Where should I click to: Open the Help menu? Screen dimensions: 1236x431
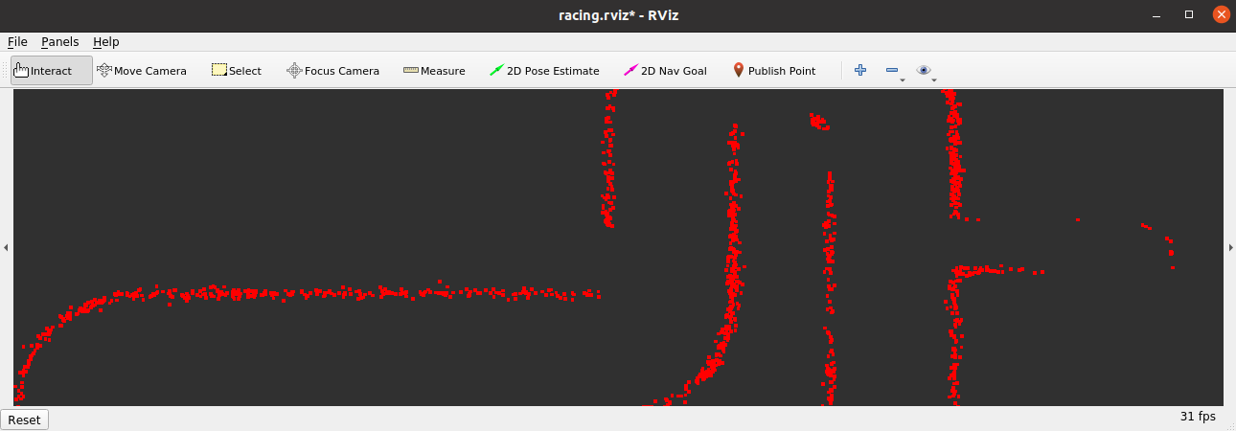coord(105,42)
